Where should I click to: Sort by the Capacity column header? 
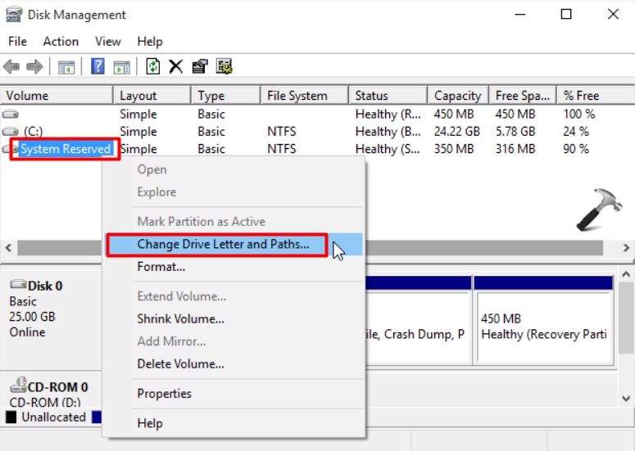click(x=459, y=96)
